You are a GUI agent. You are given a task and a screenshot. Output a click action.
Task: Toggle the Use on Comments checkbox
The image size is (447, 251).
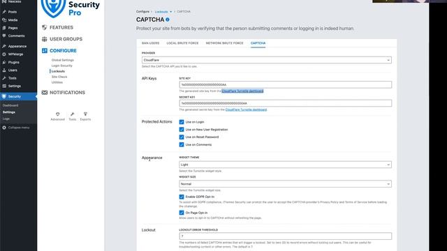pyautogui.click(x=182, y=144)
